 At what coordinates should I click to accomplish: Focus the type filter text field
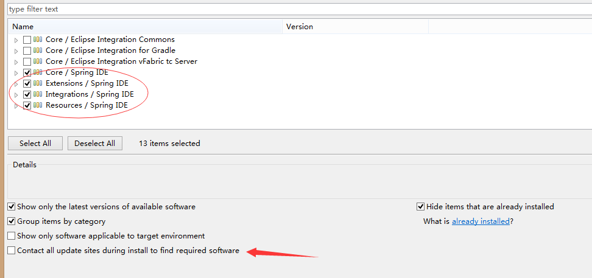pos(300,9)
